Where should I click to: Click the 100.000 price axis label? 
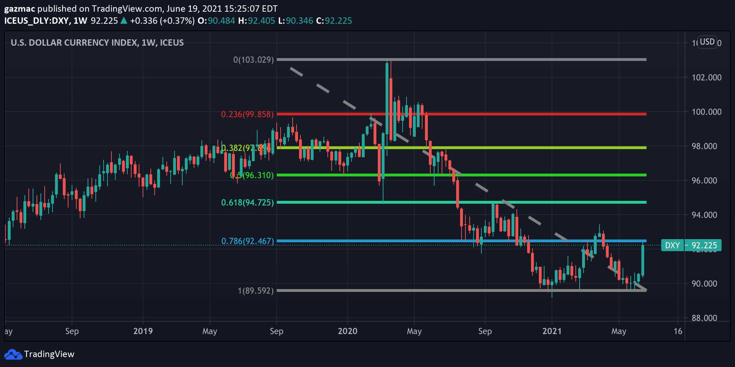point(707,112)
